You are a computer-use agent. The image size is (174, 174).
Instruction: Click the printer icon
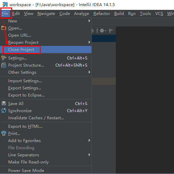[4, 133]
